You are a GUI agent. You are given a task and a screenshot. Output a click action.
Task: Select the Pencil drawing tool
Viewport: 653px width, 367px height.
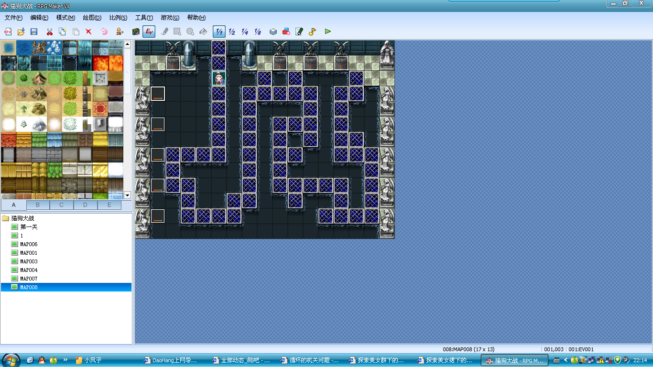[x=165, y=32]
